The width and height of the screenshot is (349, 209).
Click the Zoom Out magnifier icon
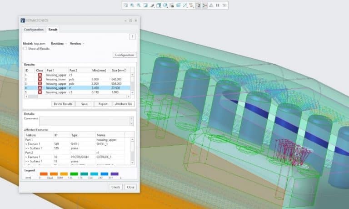[139, 5]
